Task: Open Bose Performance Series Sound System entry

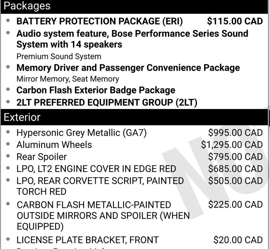Action: coord(132,39)
